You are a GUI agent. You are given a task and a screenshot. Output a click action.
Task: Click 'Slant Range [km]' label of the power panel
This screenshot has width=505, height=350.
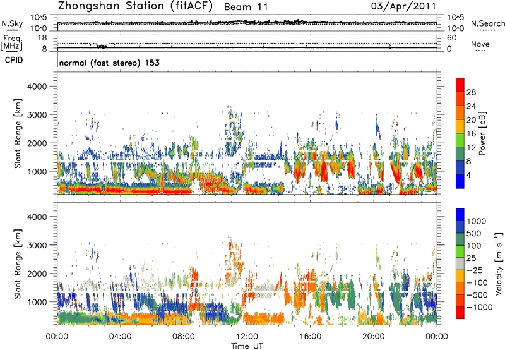18,133
